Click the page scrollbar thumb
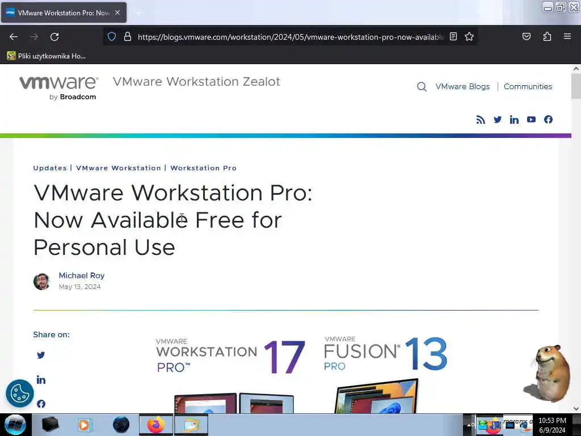The width and height of the screenshot is (581, 436). (576, 86)
